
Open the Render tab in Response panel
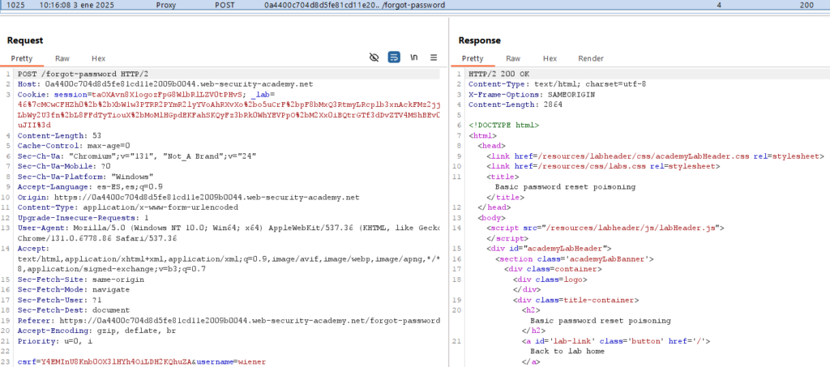591,58
